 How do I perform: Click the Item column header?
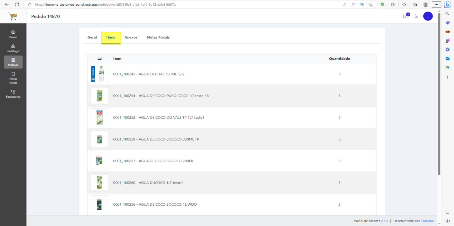[117, 59]
